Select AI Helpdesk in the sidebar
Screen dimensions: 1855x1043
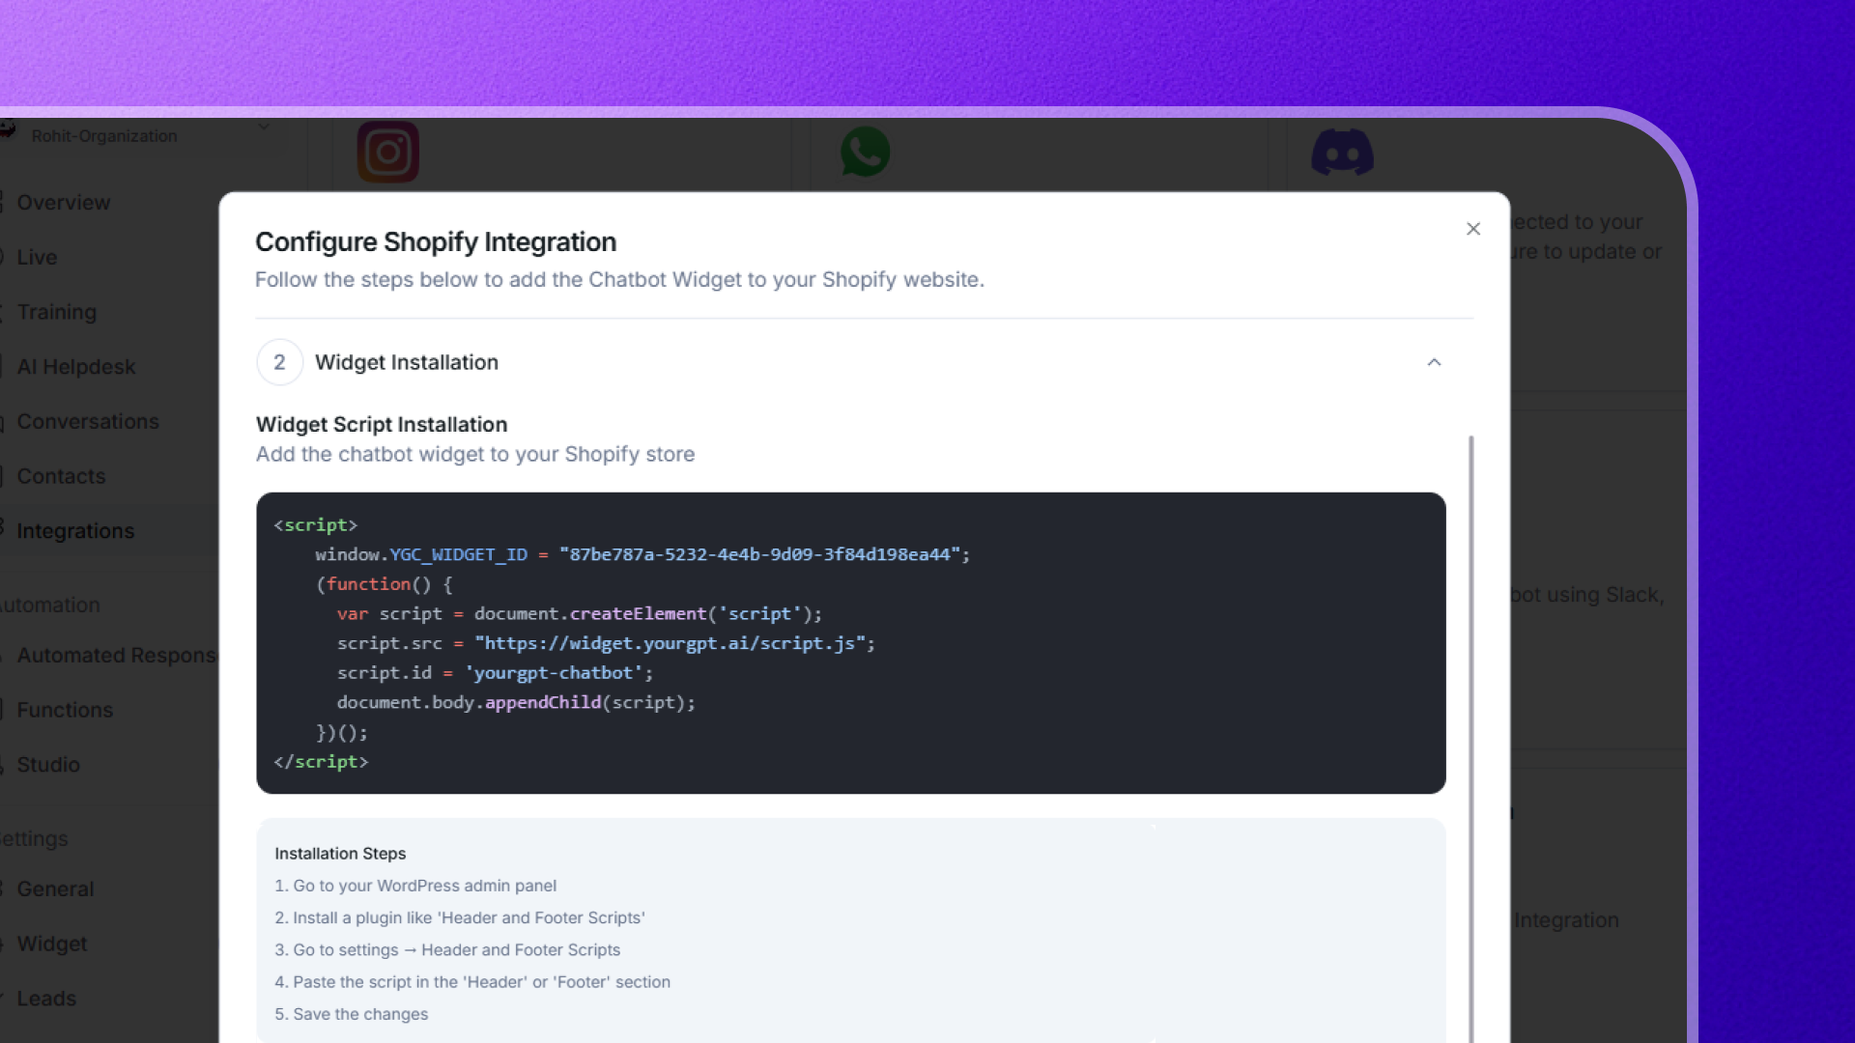(x=76, y=367)
